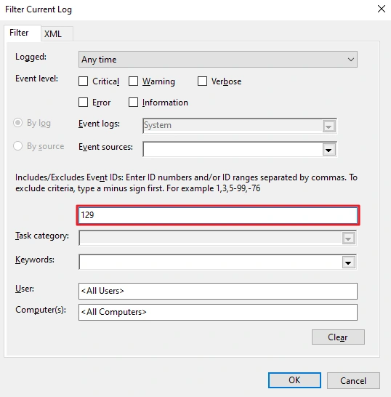Expand the Keywords dropdown arrow
Screen dimensions: 391x397
(x=348, y=262)
